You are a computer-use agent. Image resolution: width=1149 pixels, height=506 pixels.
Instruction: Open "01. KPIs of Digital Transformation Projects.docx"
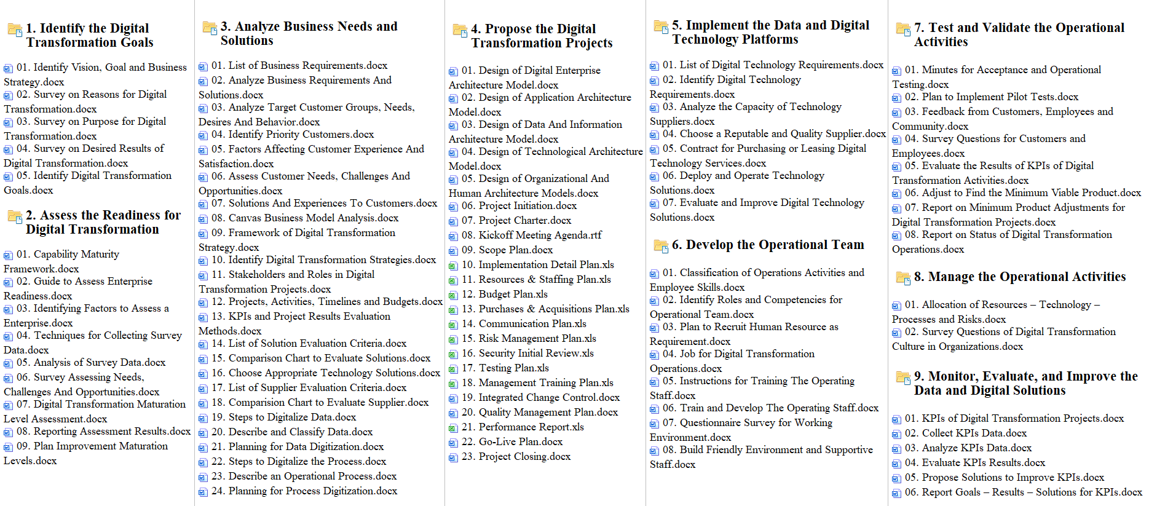[1014, 418]
